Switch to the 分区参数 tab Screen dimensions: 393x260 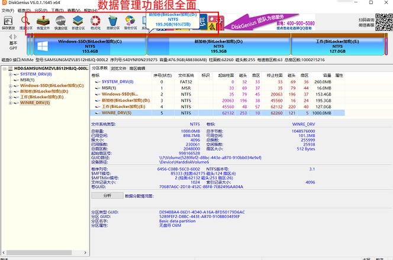click(100, 68)
